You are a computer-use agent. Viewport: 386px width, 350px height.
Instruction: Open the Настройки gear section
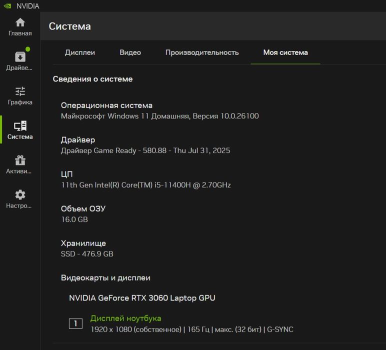(20, 199)
